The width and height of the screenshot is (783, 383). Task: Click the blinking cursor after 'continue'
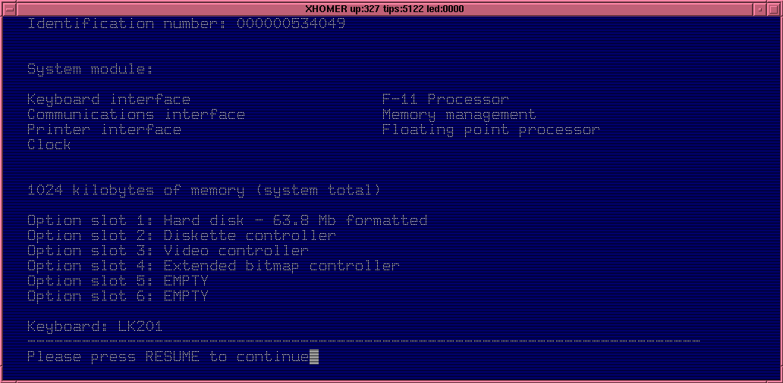pos(314,357)
